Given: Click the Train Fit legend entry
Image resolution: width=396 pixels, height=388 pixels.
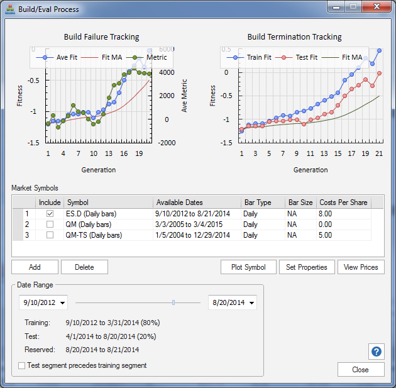Looking at the screenshot, I should tap(249, 57).
